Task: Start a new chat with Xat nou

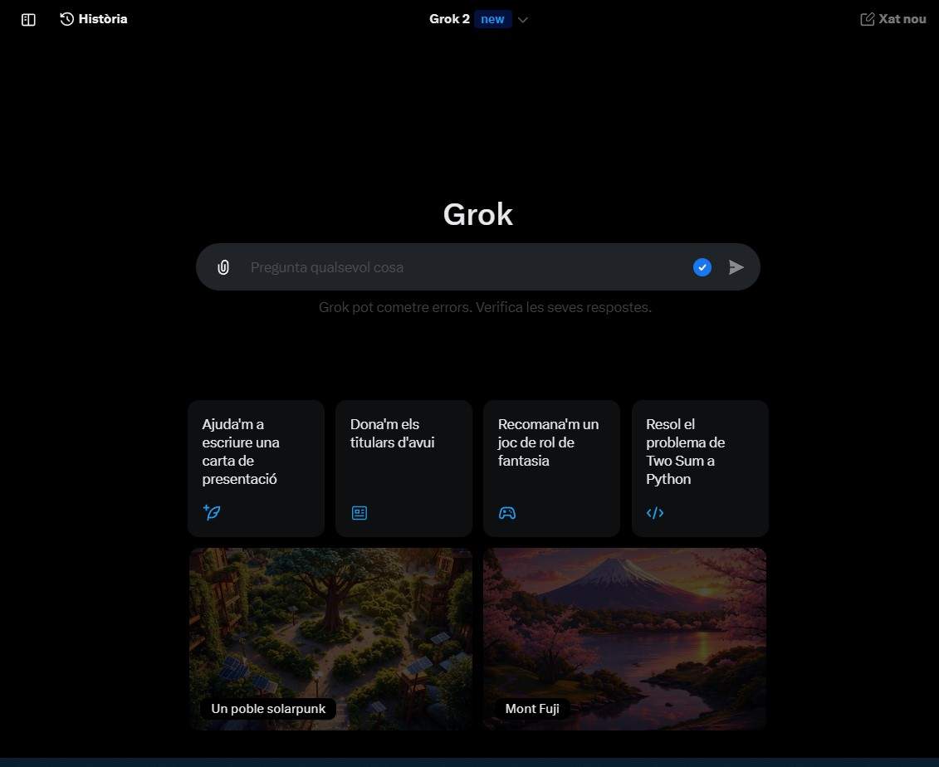Action: coord(893,19)
